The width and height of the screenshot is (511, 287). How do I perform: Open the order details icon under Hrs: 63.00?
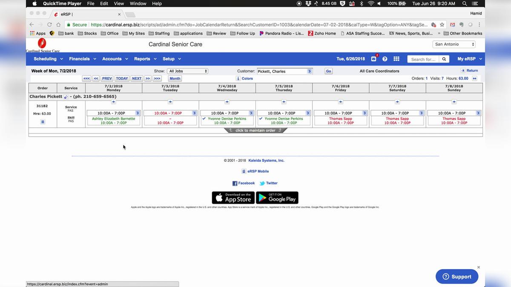tap(43, 122)
